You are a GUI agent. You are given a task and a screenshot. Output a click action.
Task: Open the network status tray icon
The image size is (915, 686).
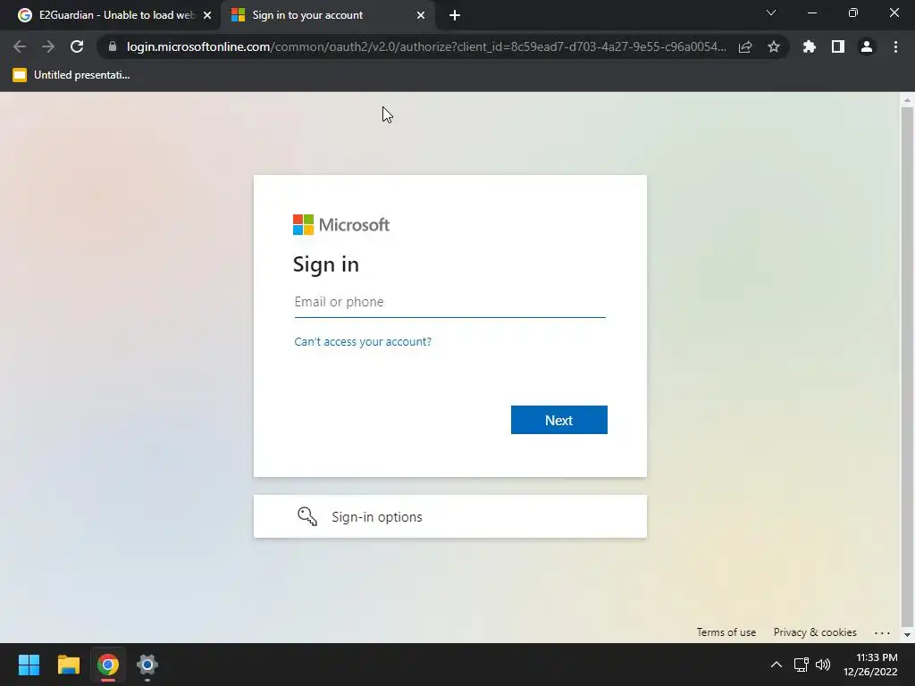(802, 665)
